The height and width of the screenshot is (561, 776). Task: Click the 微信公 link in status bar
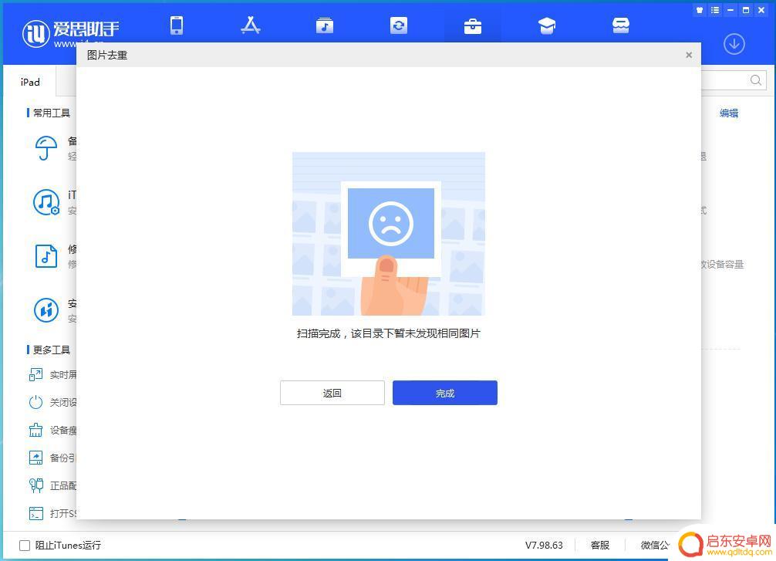pyautogui.click(x=655, y=545)
